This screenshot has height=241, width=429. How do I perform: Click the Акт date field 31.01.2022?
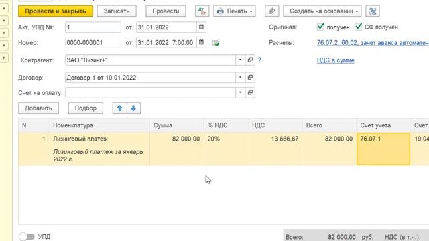click(x=166, y=27)
